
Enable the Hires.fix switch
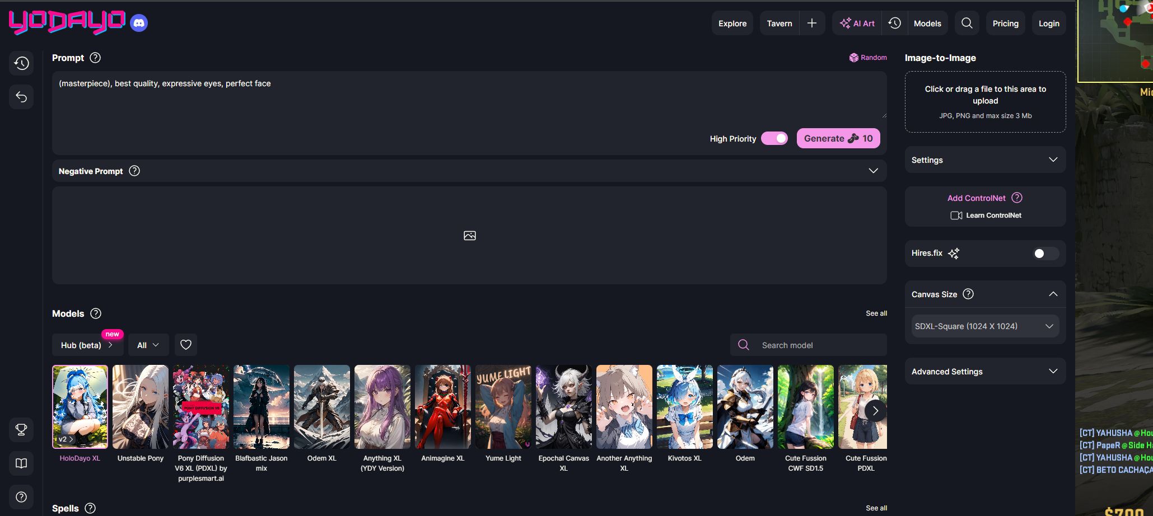[1045, 254]
